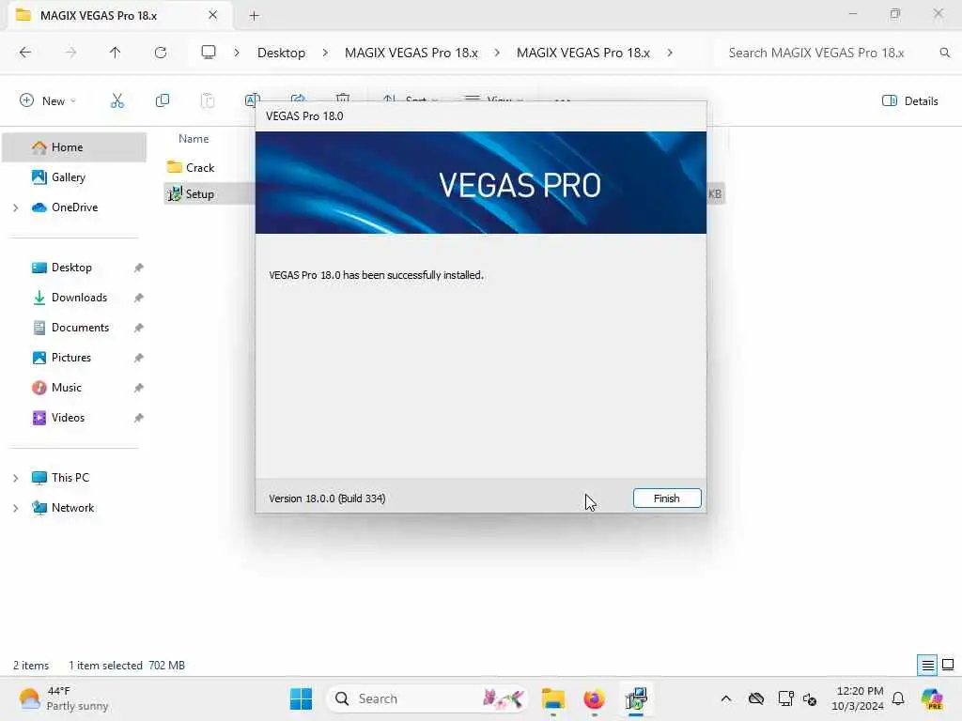
Task: Add a new Explorer tab
Action: [x=254, y=16]
